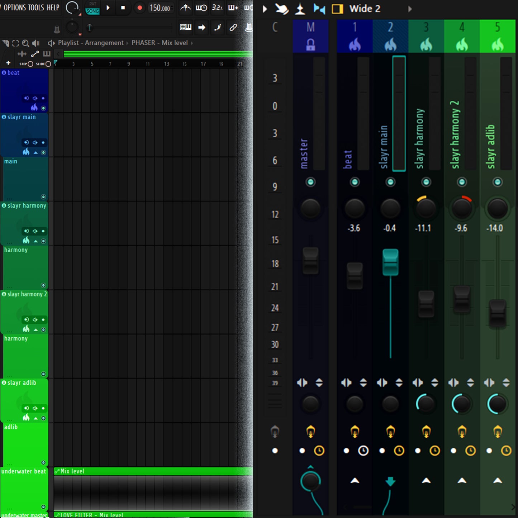This screenshot has height=518, width=518.
Task: Toggle the mixer view panel icon beside Wide 2
Action: (337, 9)
